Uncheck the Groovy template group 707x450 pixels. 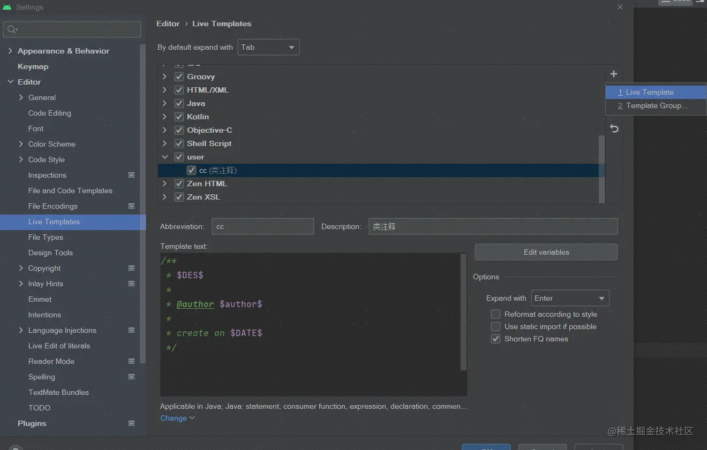pos(179,77)
